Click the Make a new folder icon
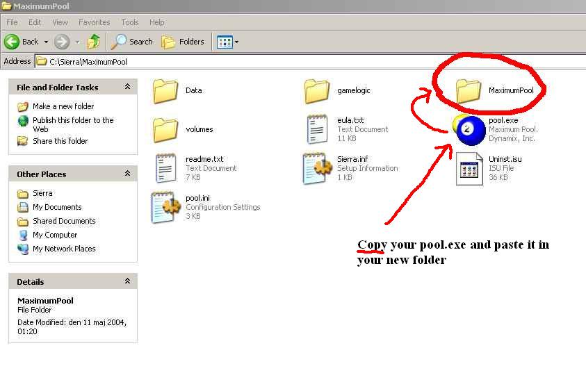 click(x=23, y=106)
